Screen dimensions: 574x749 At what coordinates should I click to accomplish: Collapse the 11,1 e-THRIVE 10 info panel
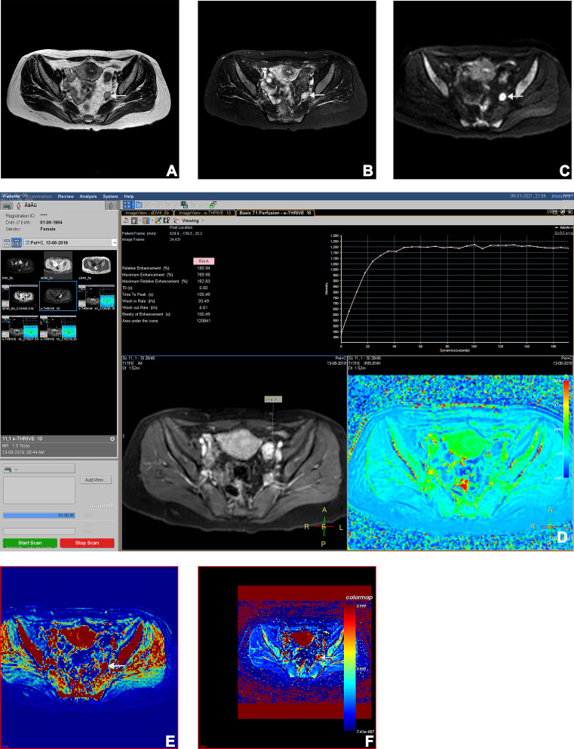tap(112, 438)
